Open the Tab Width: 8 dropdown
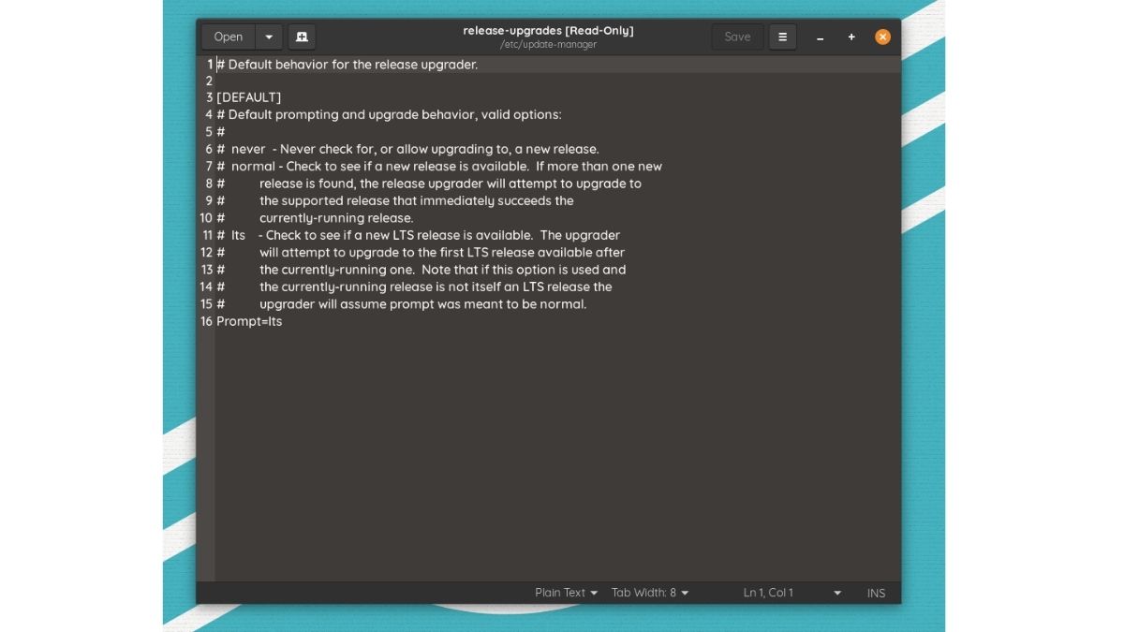Viewport: 1124px width, 632px height. click(650, 593)
